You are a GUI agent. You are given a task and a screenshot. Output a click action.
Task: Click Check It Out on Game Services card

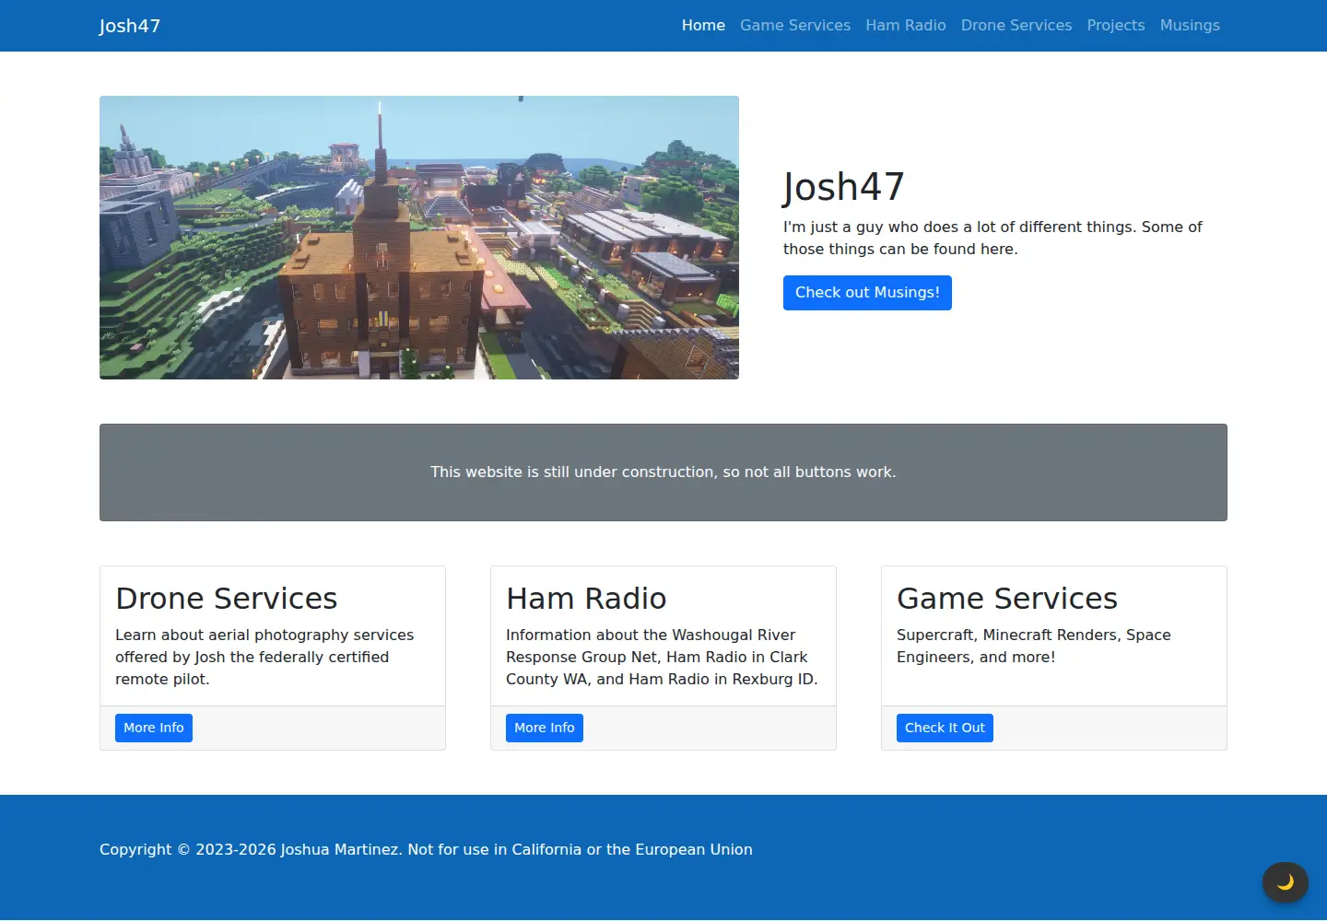[x=945, y=728]
